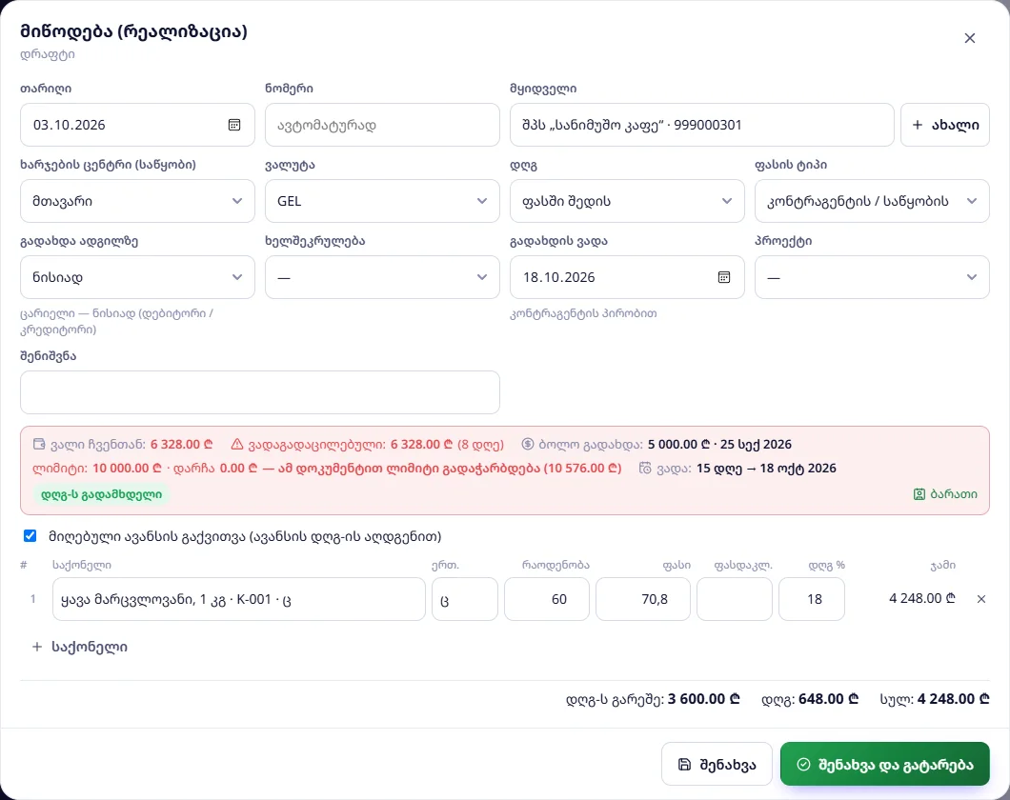The height and width of the screenshot is (800, 1010).
Task: Click the due-term calendar clock icon
Action: coord(645,468)
